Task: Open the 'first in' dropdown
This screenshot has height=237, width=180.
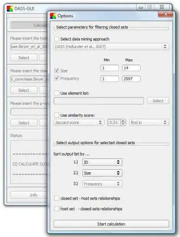Action: pos(149,122)
